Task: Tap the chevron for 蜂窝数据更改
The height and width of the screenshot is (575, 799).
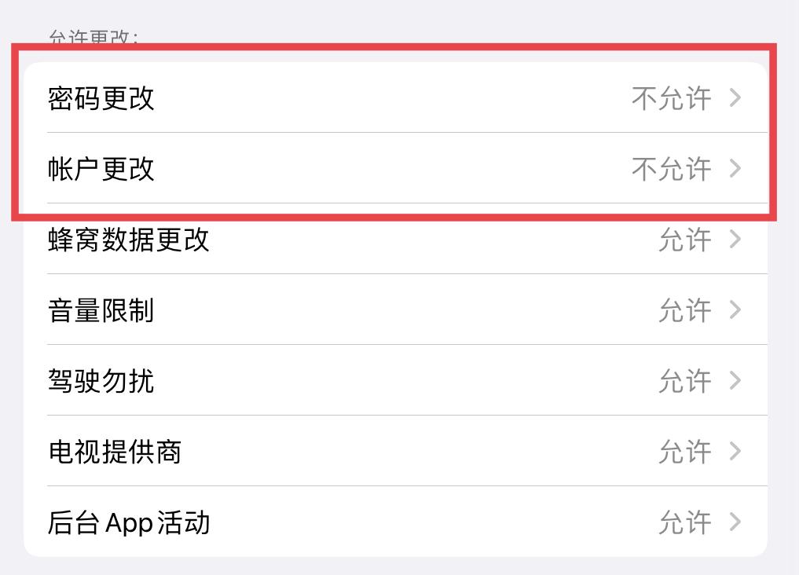Action: [735, 240]
